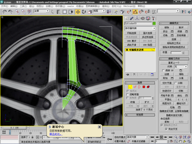
Task: Switch to Vertex sub-object selection icon
Action: (130, 87)
